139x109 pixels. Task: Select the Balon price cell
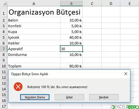point(71,20)
